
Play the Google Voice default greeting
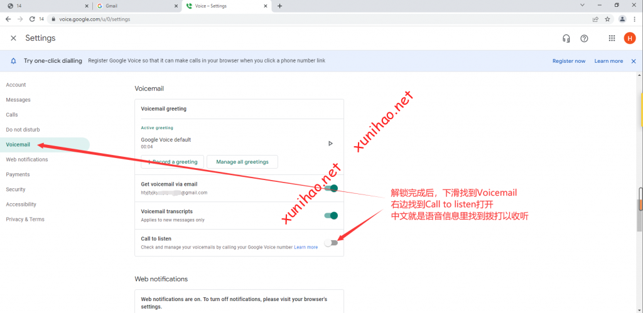click(331, 144)
